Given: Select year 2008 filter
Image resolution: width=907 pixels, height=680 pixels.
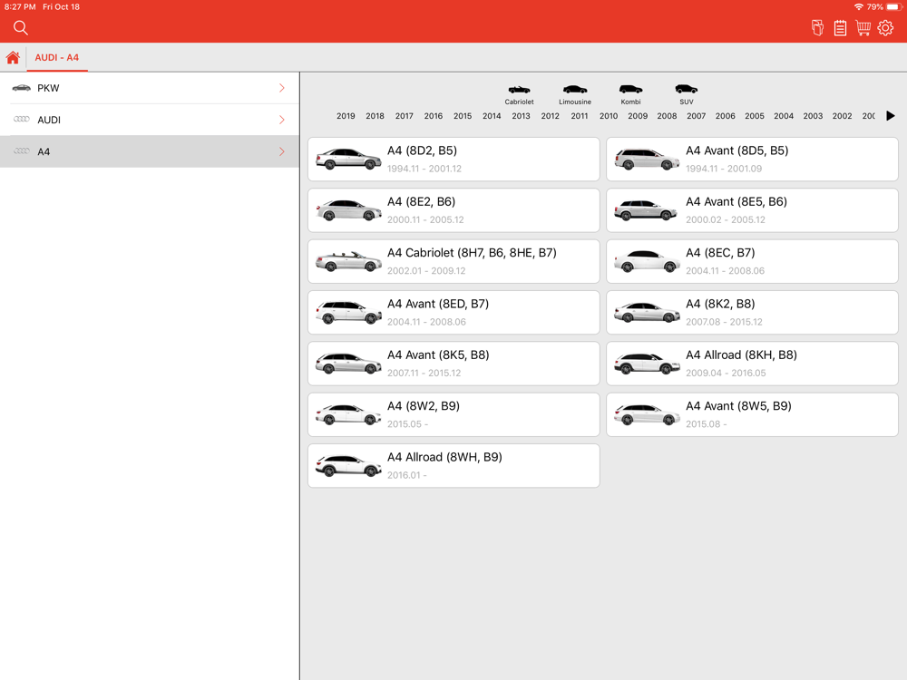Looking at the screenshot, I should coord(667,116).
